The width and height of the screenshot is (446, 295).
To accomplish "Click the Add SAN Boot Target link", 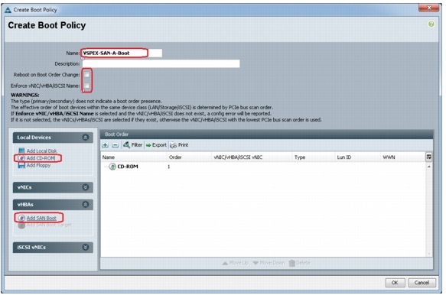I will coord(49,225).
